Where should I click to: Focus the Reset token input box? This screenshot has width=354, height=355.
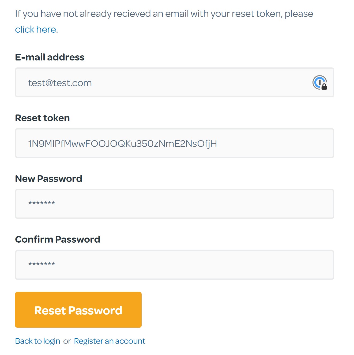coord(262,143)
